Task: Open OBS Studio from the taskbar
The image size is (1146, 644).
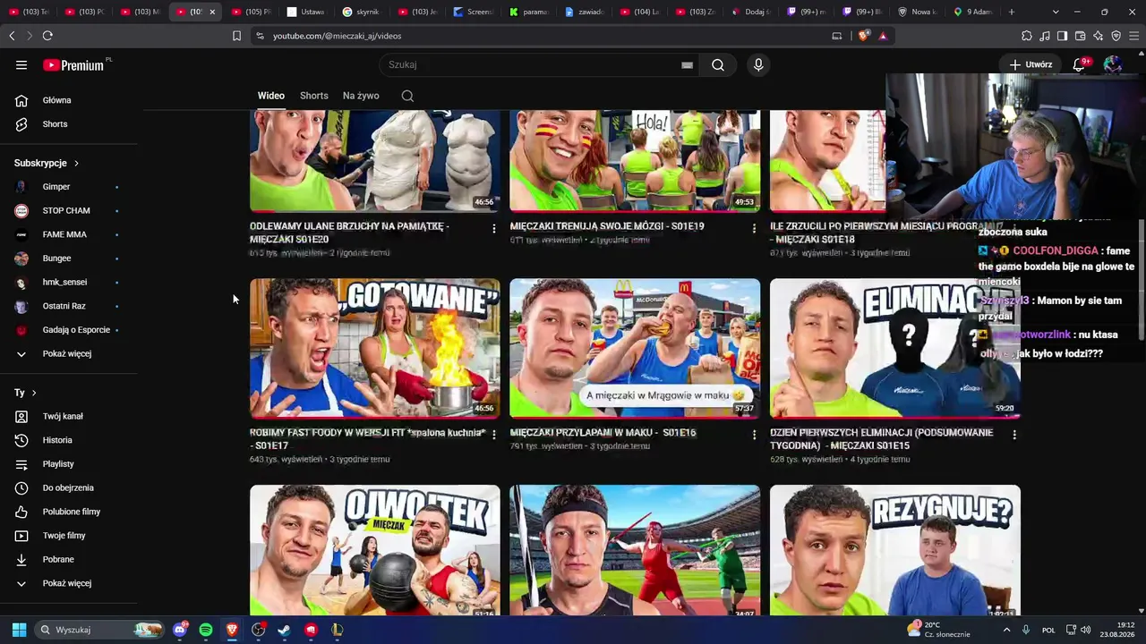Action: click(259, 630)
